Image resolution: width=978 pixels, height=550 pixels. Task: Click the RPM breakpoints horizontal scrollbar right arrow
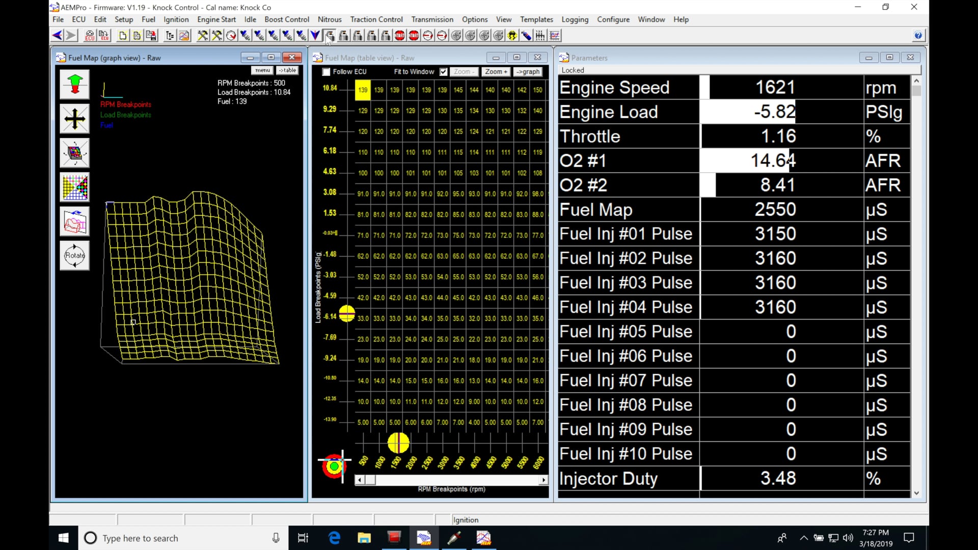[544, 480]
